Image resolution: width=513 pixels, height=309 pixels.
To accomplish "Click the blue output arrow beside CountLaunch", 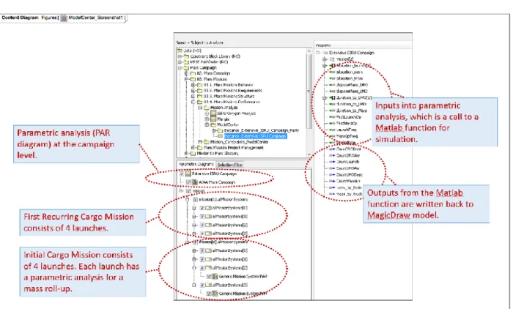I will pyautogui.click(x=332, y=162).
